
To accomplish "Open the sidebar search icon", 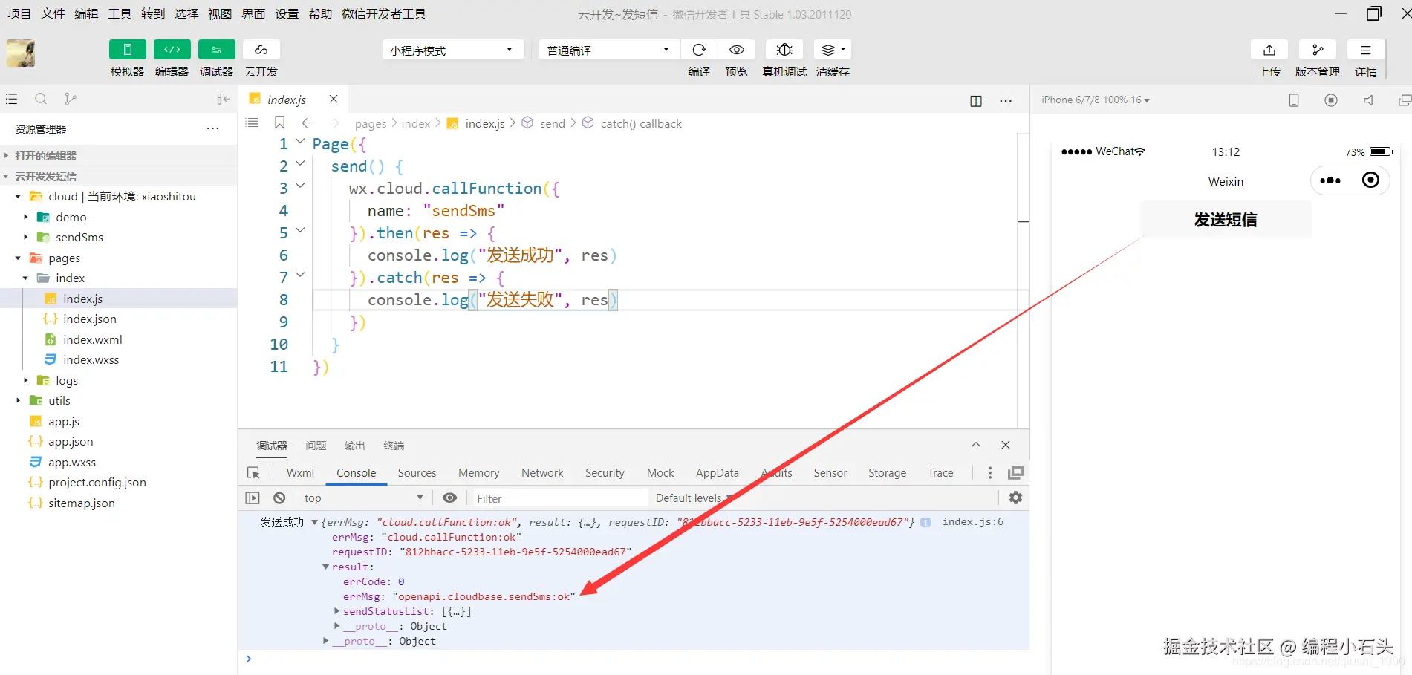I will (x=41, y=99).
